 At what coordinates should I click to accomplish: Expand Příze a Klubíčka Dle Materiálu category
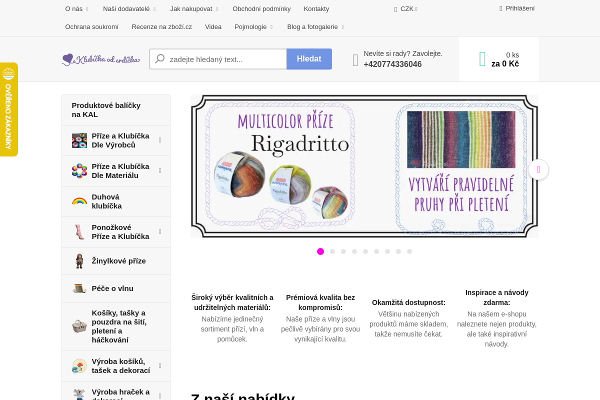[x=160, y=170]
